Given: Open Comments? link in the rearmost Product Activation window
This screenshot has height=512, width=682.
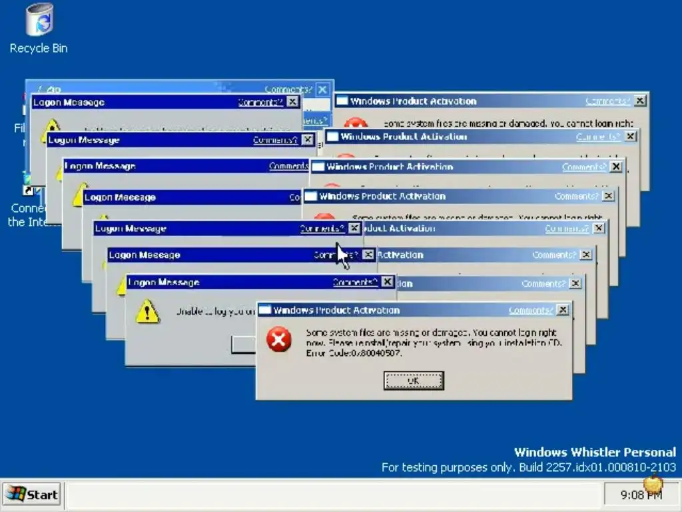Looking at the screenshot, I should click(x=607, y=101).
